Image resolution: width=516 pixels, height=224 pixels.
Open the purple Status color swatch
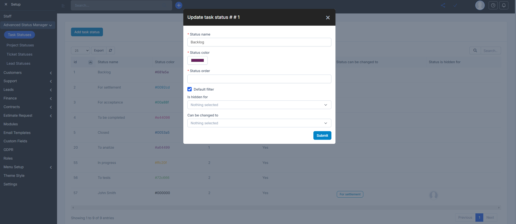click(197, 60)
